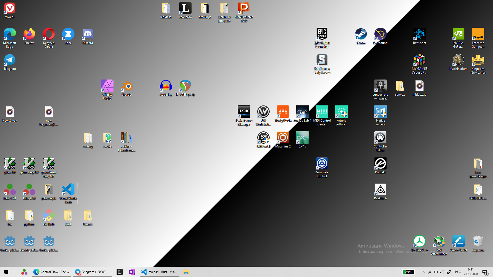Select the Recycle Bin (Корзина) icon
Viewport: 493px width, 277px height.
pyautogui.click(x=478, y=243)
